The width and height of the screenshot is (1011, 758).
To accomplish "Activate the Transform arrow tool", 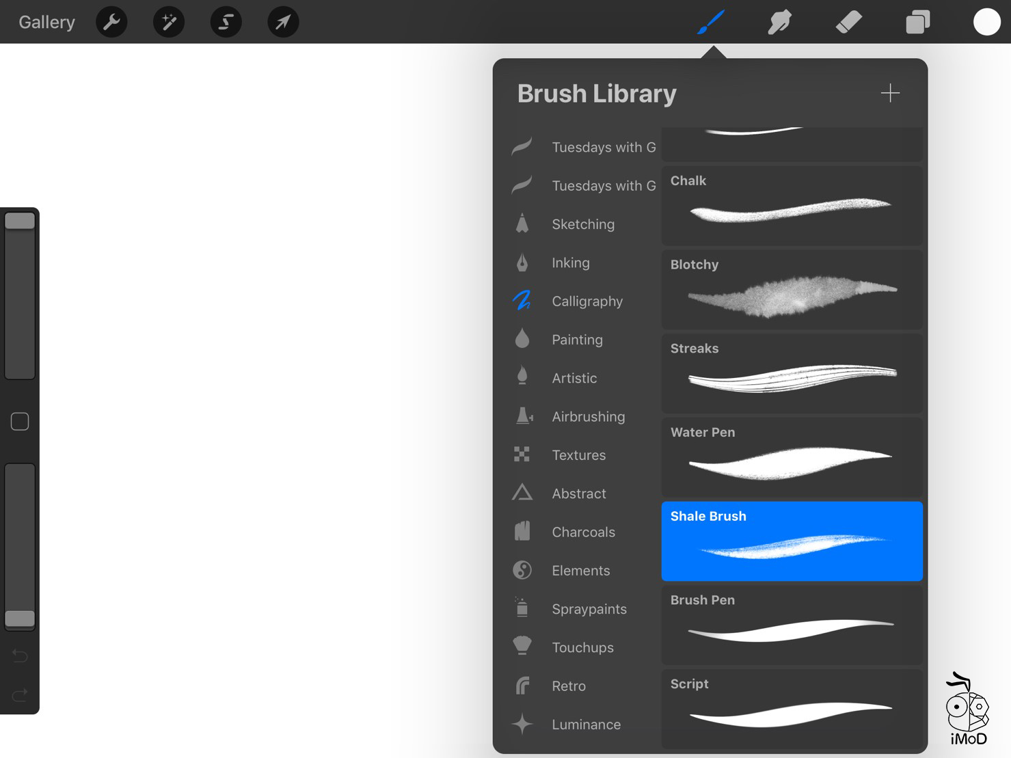I will pyautogui.click(x=283, y=23).
